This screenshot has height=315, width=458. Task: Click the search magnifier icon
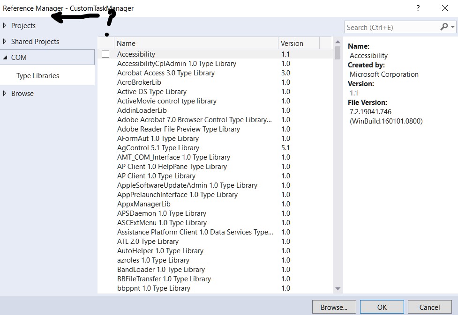[x=445, y=27]
